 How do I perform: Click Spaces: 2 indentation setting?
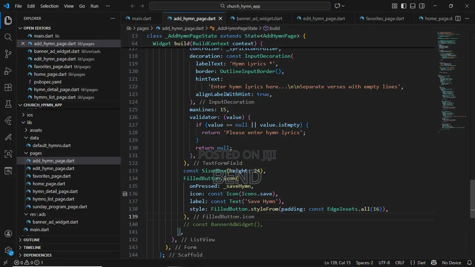(x=364, y=263)
